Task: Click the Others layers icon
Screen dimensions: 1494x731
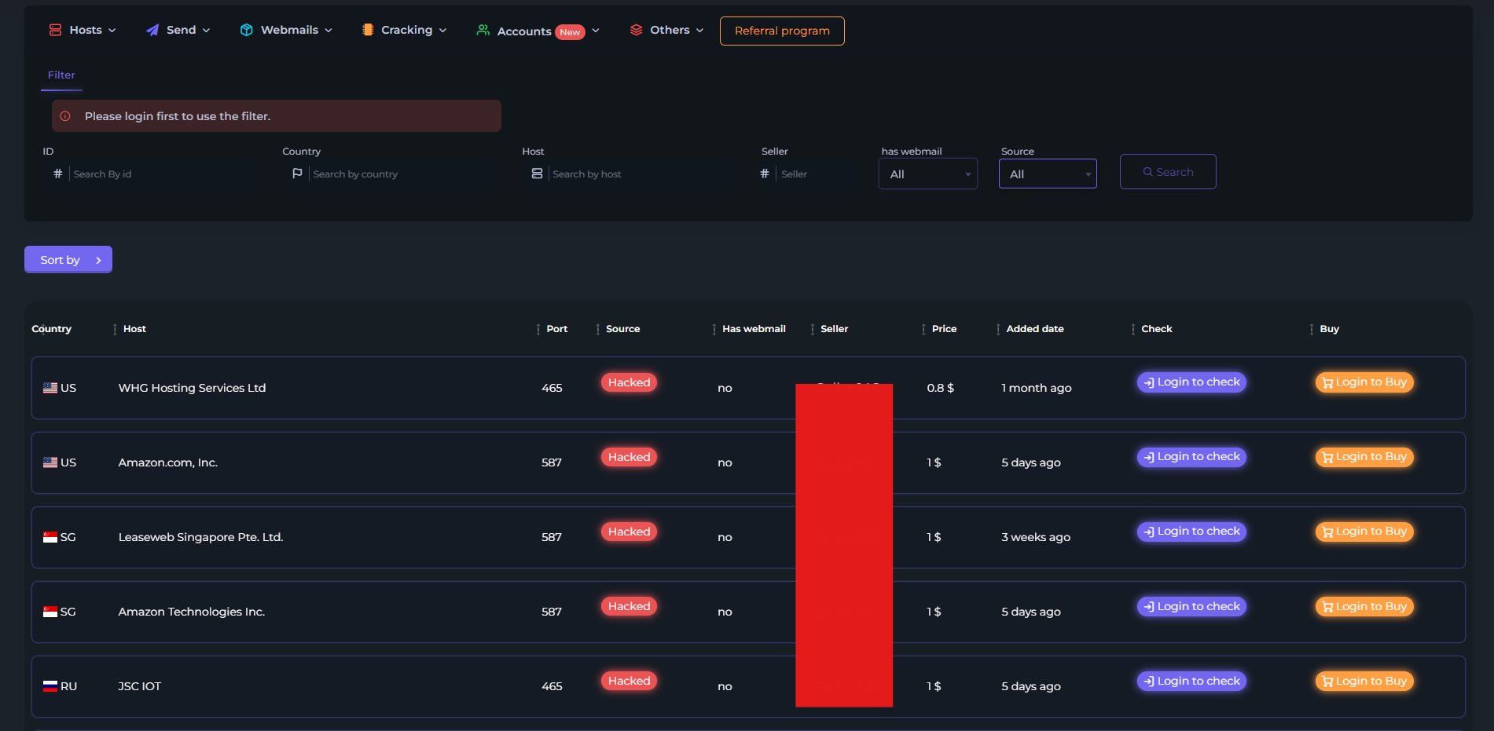Action: click(637, 30)
